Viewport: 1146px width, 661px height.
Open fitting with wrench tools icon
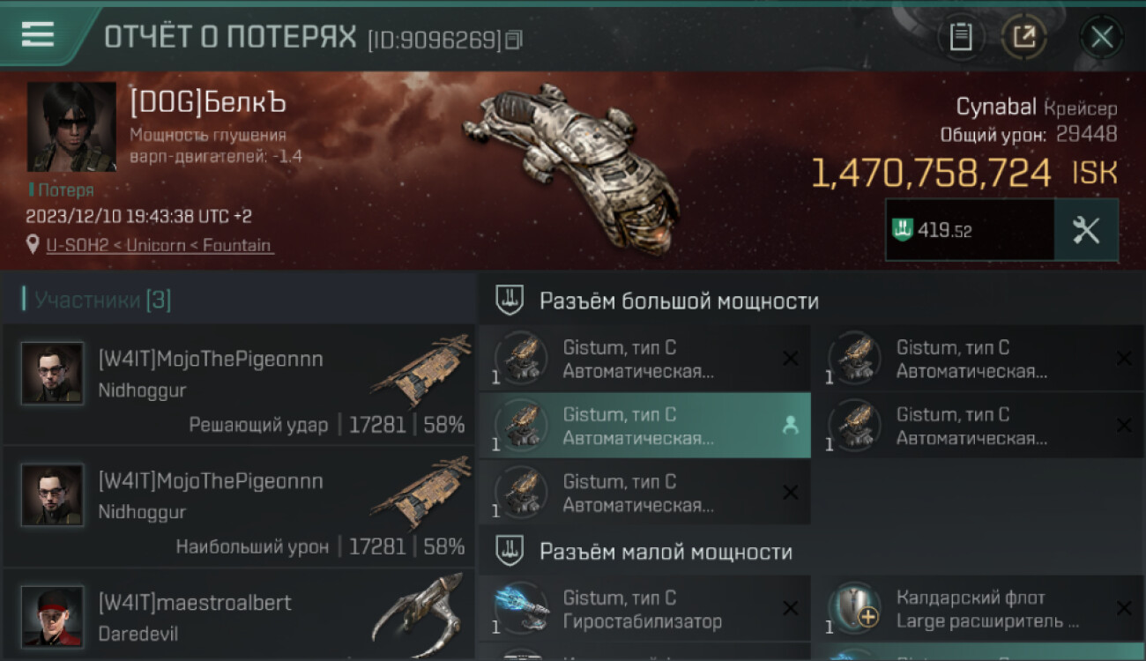click(x=1086, y=230)
